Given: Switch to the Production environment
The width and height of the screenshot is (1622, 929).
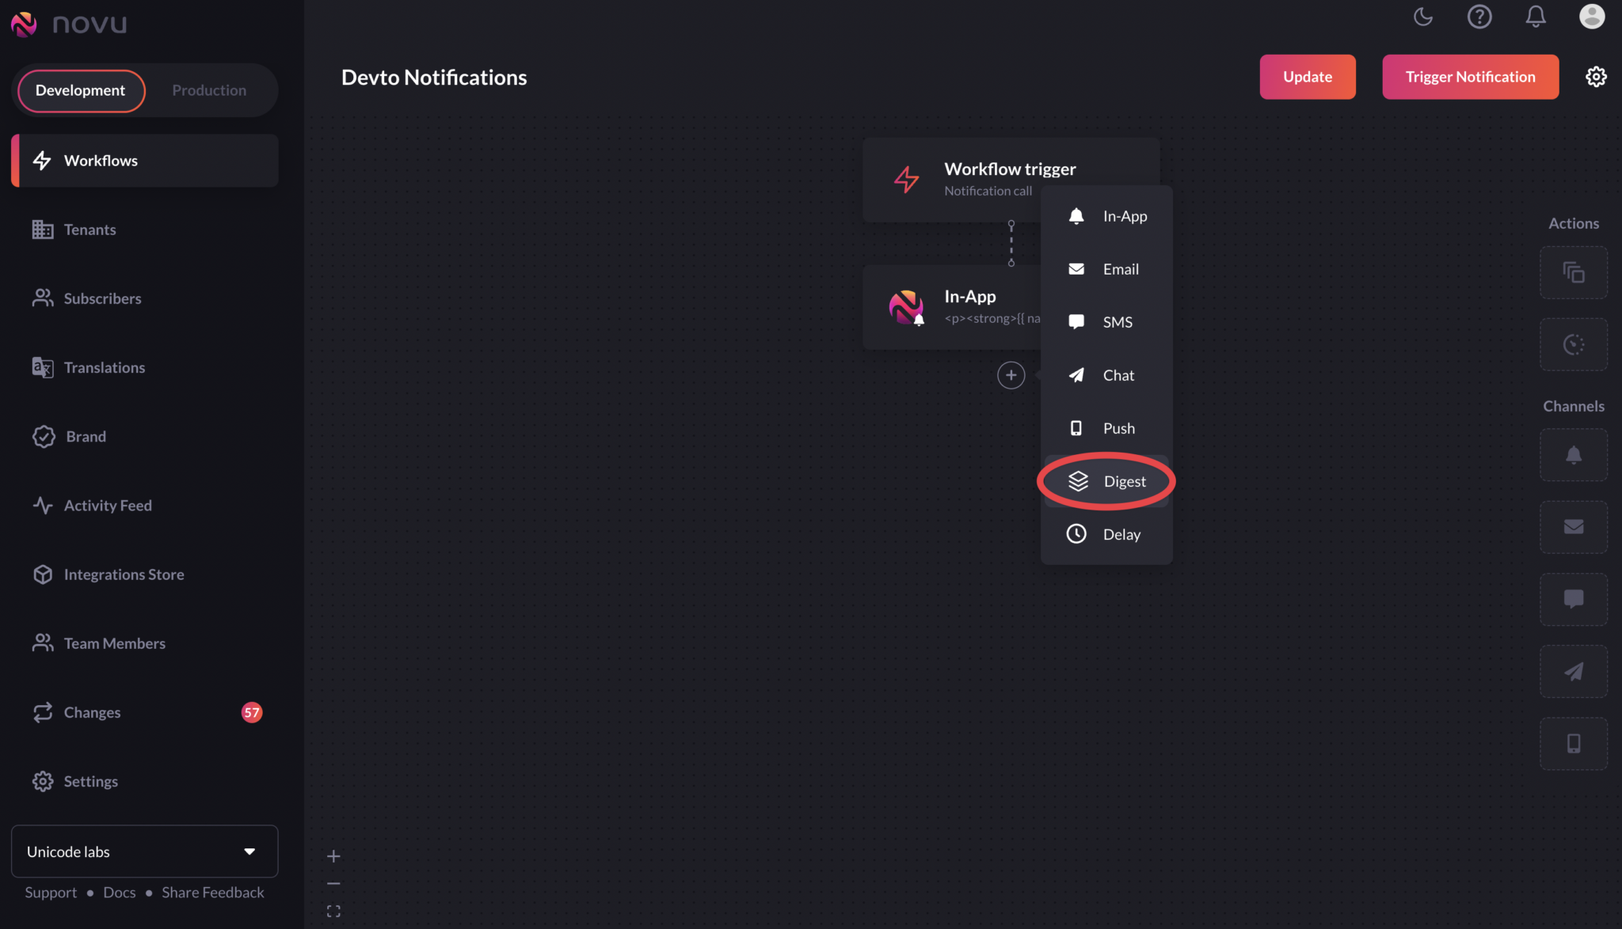Looking at the screenshot, I should pos(208,89).
